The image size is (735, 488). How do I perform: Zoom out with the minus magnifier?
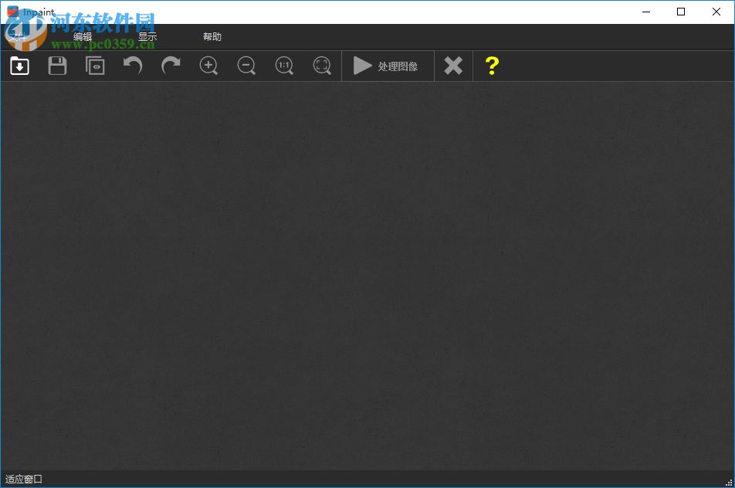coord(246,66)
